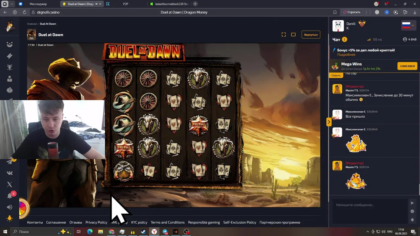Viewport: 420px width, 236px height.
Task: Bookmark this page icon
Action: 335,12
